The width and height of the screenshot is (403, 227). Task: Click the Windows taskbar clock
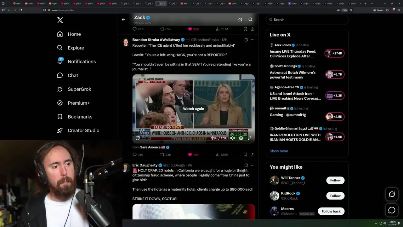click(392, 223)
